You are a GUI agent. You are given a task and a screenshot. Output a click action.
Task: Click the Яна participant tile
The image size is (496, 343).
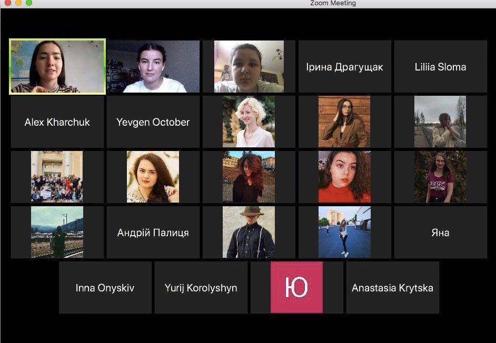pyautogui.click(x=440, y=232)
